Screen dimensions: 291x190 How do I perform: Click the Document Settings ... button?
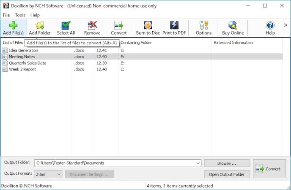89,174
